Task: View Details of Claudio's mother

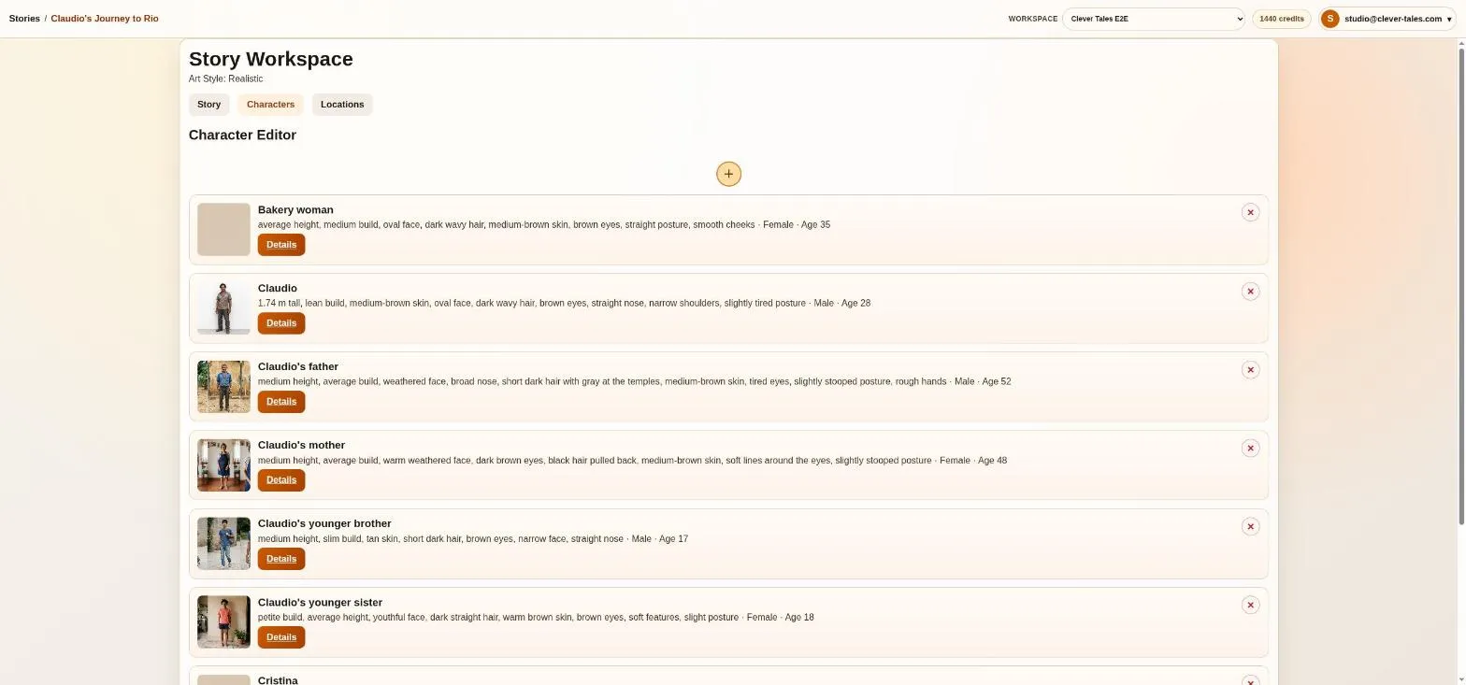Action: click(281, 480)
